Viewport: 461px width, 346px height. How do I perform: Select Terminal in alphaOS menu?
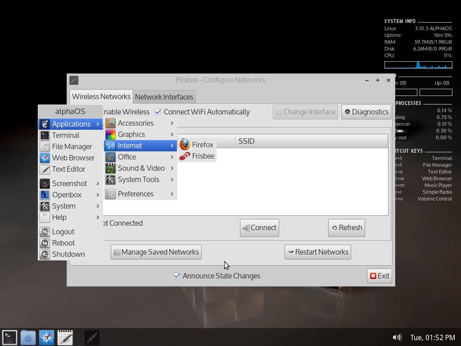[71, 135]
